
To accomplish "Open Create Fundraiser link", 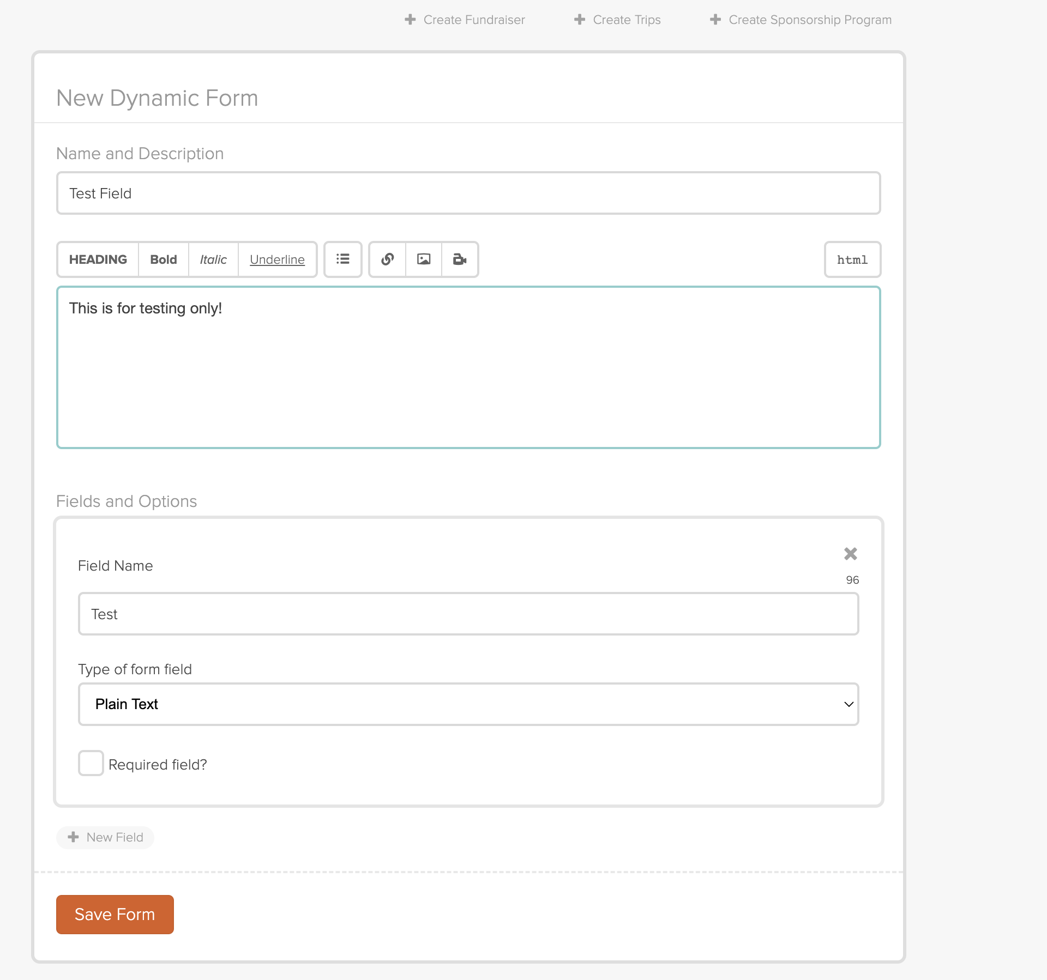I will 465,20.
